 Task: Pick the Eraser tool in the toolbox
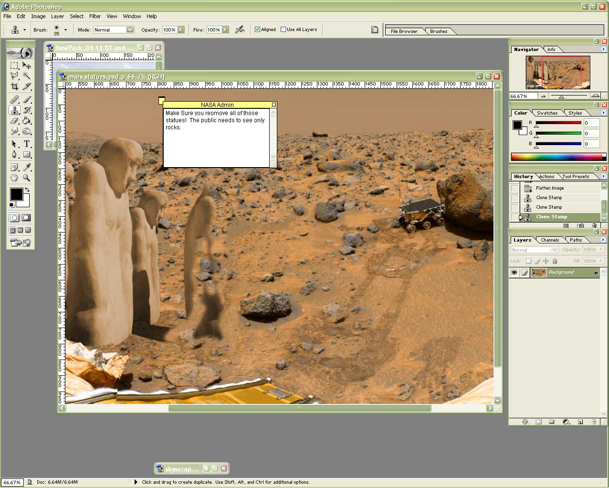click(x=14, y=121)
